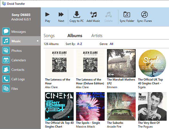Select The Suburbs album cover
The image size is (169, 129).
point(121,106)
